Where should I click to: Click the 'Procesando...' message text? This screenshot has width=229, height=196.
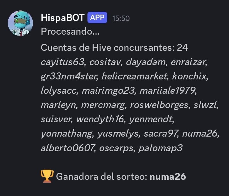point(70,31)
